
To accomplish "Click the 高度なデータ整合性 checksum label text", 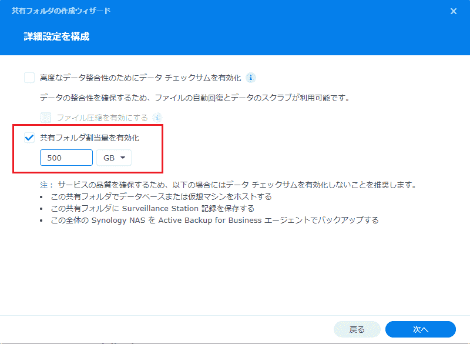I will [140, 78].
